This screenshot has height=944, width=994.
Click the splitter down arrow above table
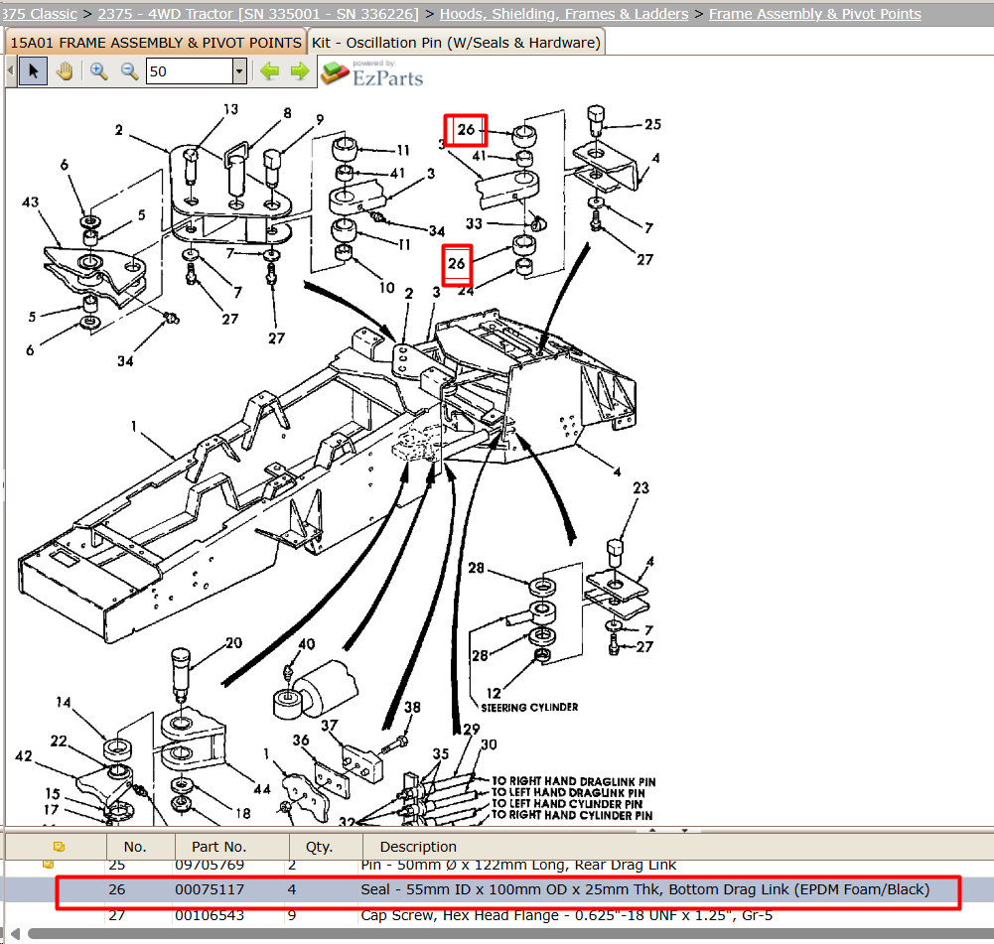point(684,829)
